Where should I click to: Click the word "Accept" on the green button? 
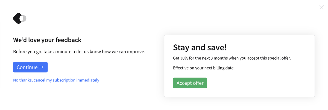point(184,83)
